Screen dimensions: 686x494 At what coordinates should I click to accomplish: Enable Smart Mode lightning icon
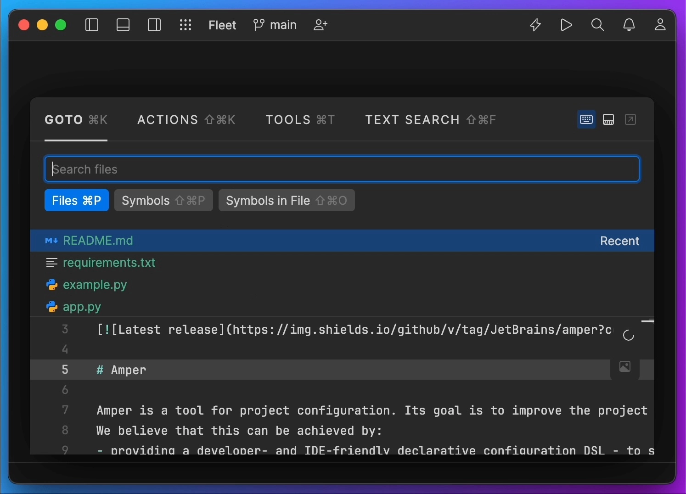(x=535, y=25)
